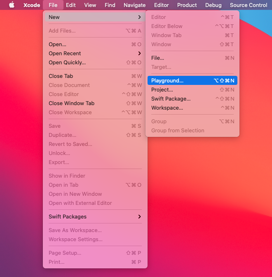Viewport: 272px width, 277px height.
Task: Select Workspace... in New submenu
Action: 192,108
